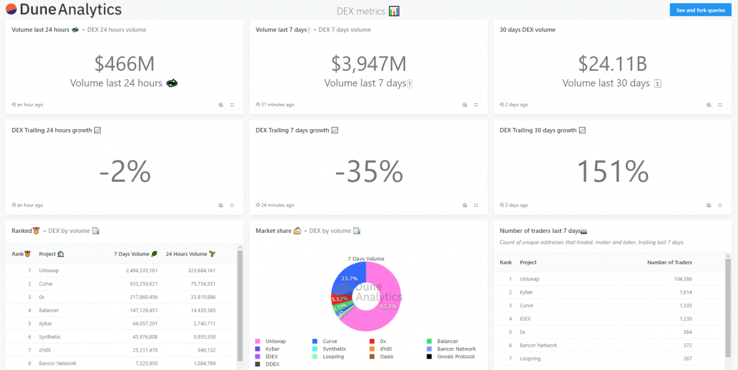Open fullscreen on DEX Trailing 30 days growth
This screenshot has height=370, width=738.
click(720, 205)
